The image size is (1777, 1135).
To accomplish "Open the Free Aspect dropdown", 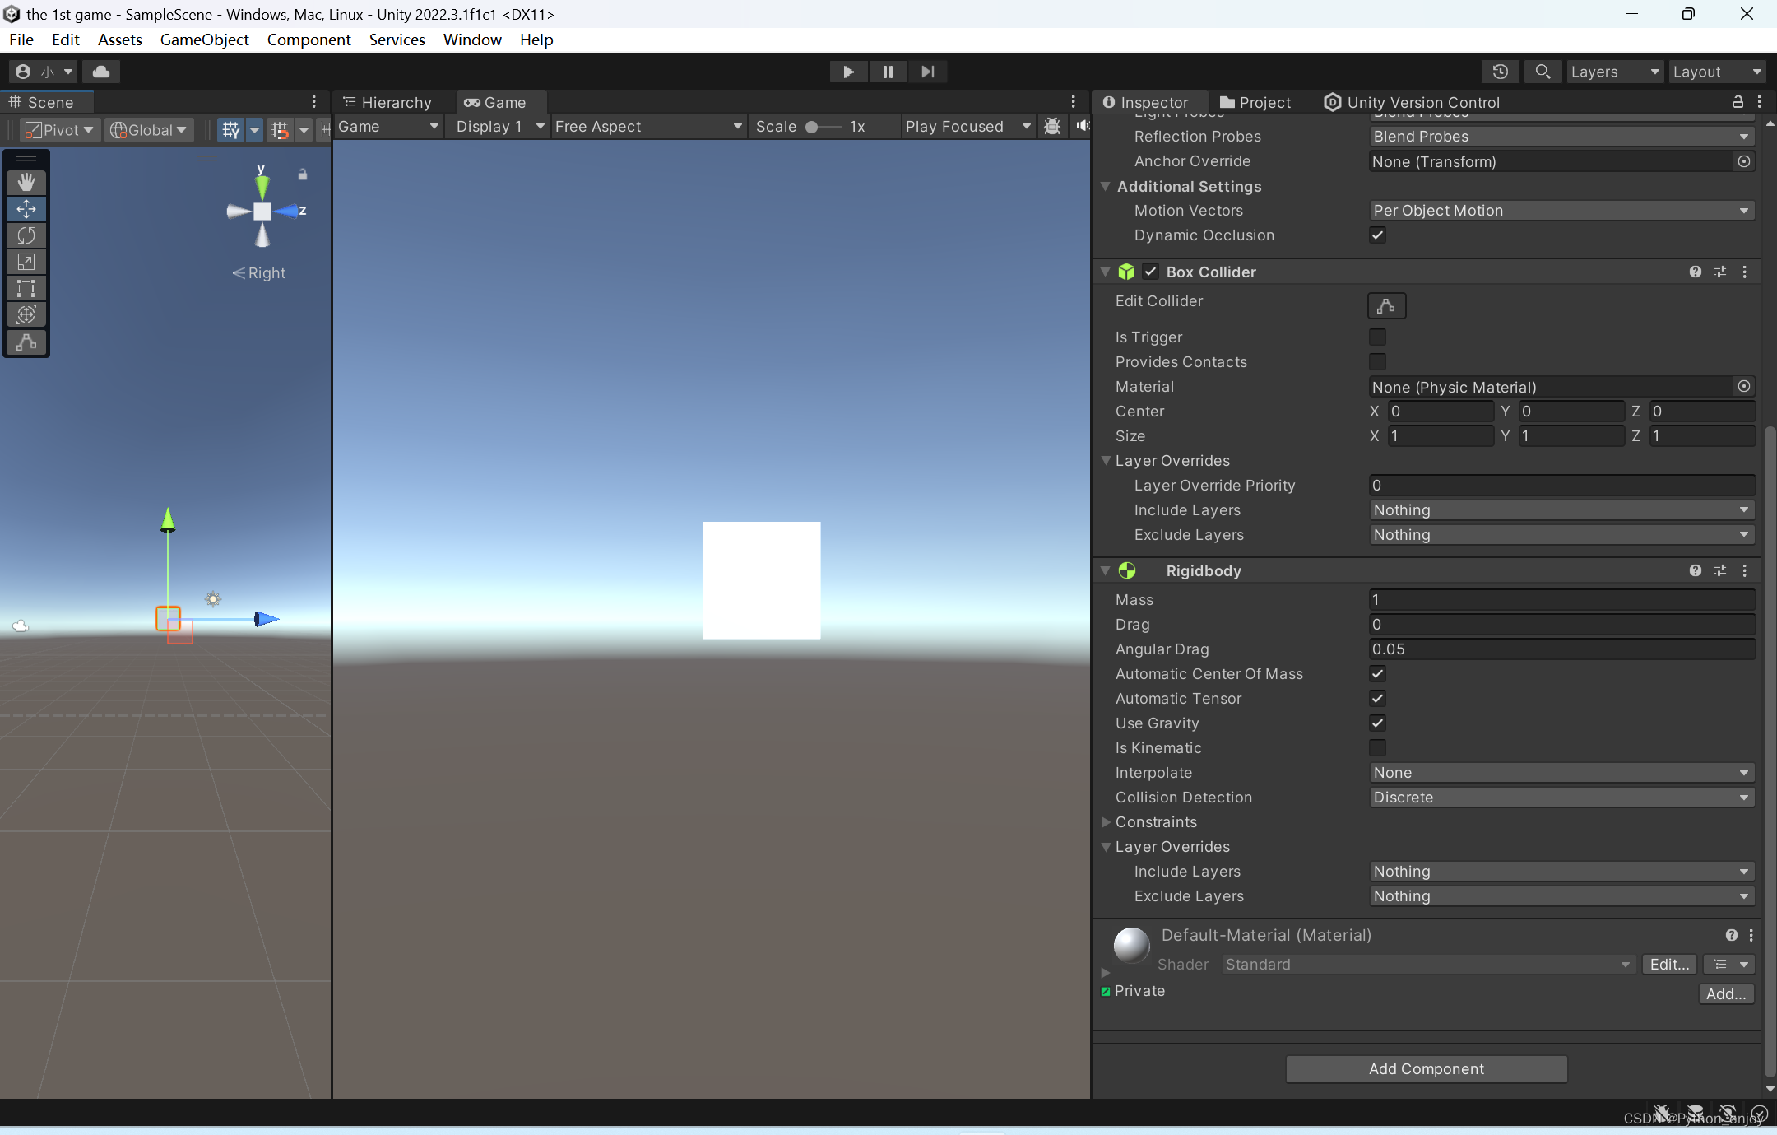I will pos(648,126).
